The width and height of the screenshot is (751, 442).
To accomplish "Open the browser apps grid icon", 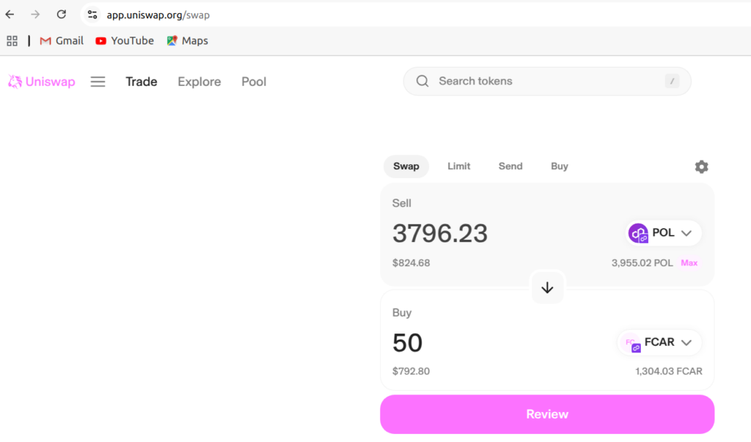I will point(12,41).
